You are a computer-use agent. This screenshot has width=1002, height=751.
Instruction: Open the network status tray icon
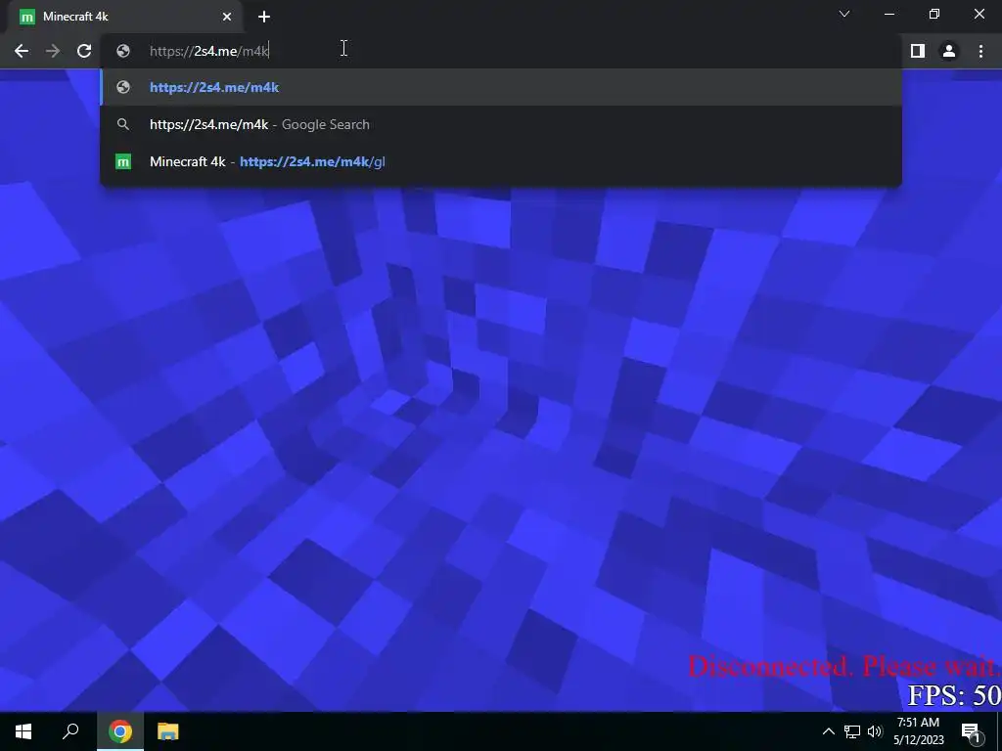click(852, 731)
